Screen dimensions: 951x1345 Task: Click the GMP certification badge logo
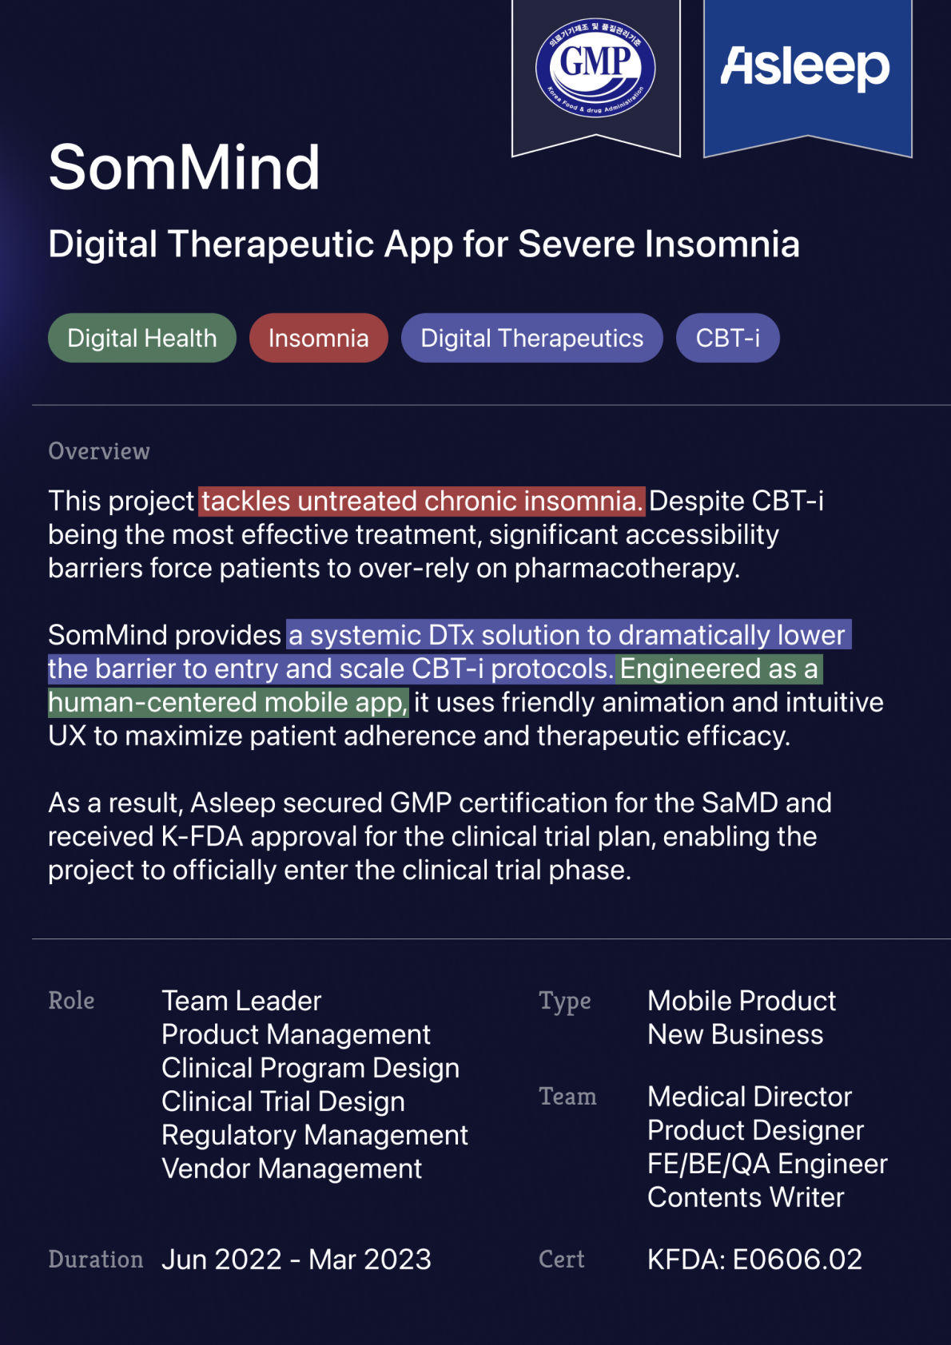595,68
